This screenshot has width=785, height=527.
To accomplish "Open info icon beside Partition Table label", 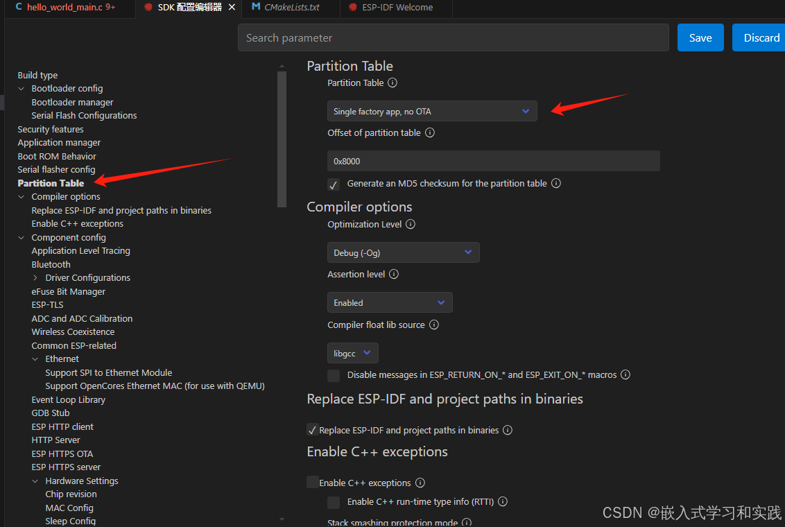I will [x=392, y=83].
